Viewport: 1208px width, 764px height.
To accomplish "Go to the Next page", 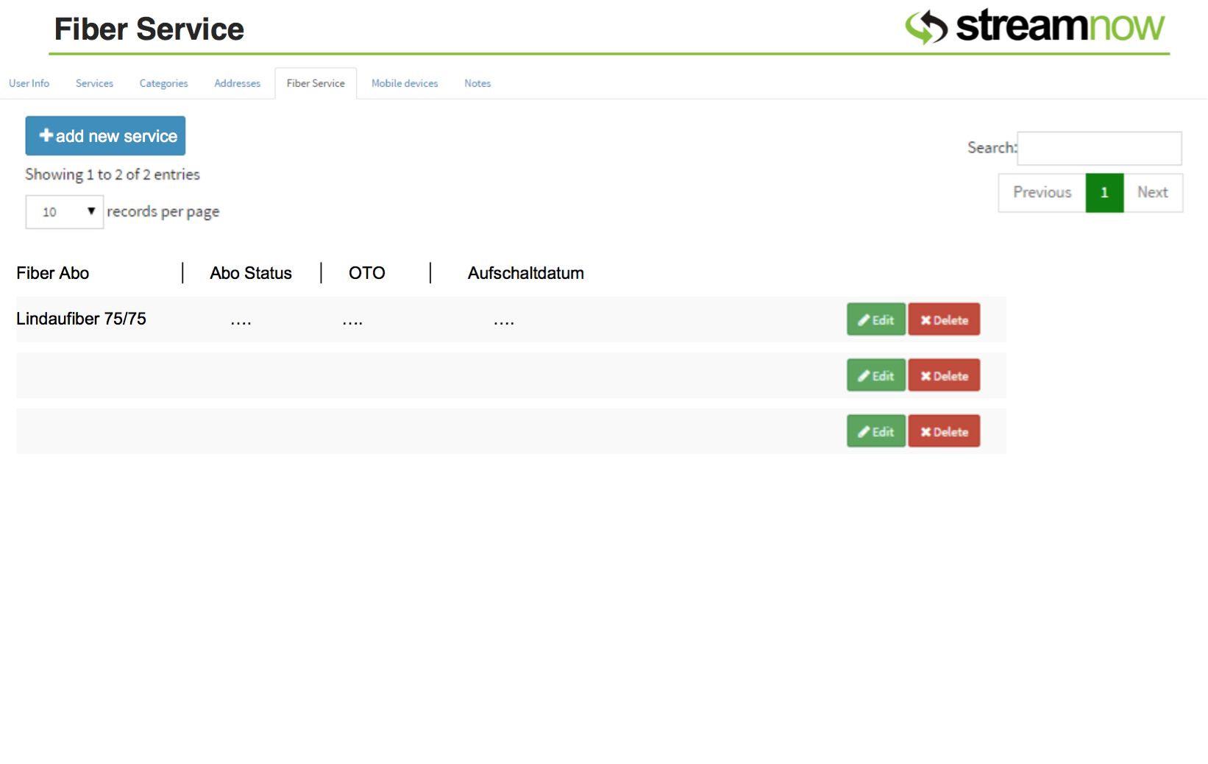I will click(1152, 193).
